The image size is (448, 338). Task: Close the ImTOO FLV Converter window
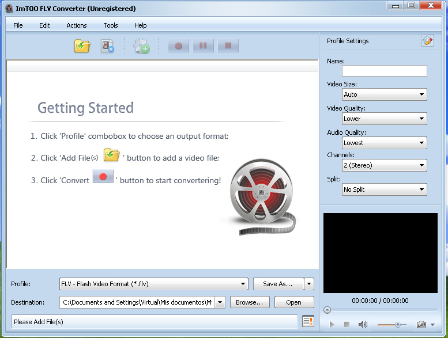click(x=431, y=6)
